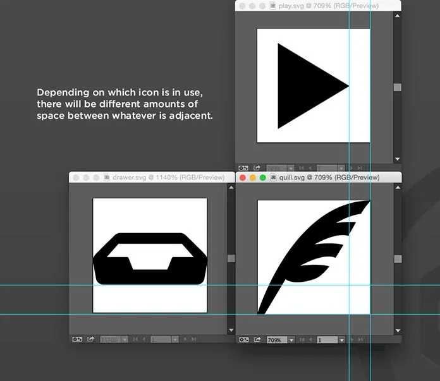Viewport: 440px width, 381px height.
Task: Maximize quill.svg window with green button
Action: point(262,178)
